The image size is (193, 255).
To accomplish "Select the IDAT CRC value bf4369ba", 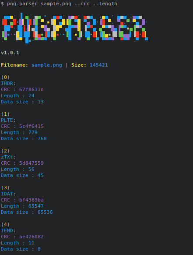I will coord(32,200).
